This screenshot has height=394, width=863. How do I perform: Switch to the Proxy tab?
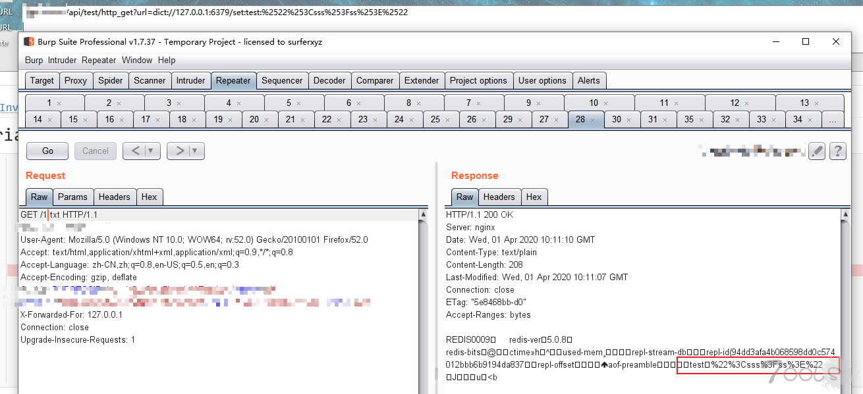(x=76, y=80)
